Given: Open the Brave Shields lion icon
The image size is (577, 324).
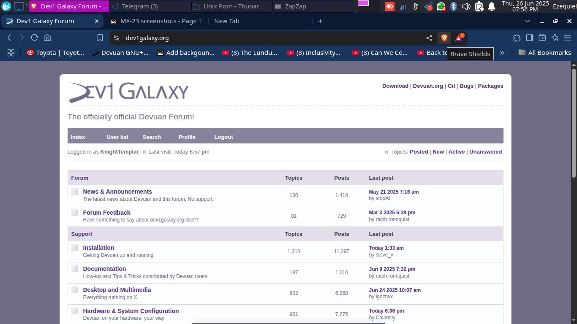Looking at the screenshot, I should click(x=444, y=38).
